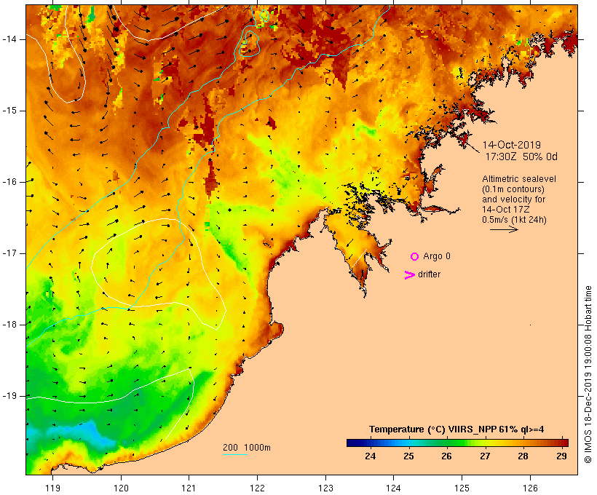Click the latitude axis label '-19'
597x495 pixels.
click(9, 396)
